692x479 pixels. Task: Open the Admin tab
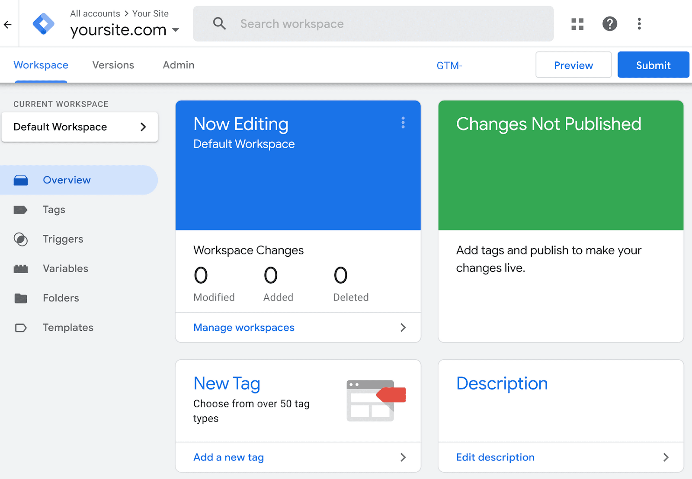[x=178, y=65]
